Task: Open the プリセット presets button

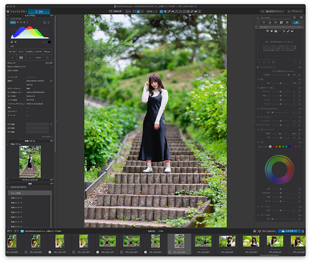Action: click(295, 12)
